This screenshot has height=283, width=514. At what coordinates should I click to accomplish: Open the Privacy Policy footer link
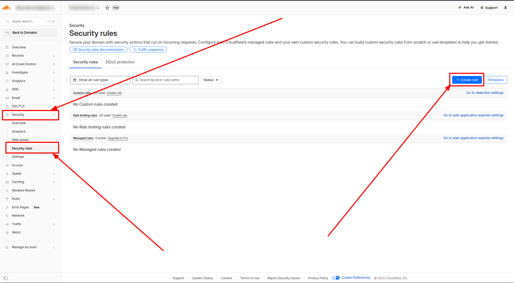(x=318, y=278)
